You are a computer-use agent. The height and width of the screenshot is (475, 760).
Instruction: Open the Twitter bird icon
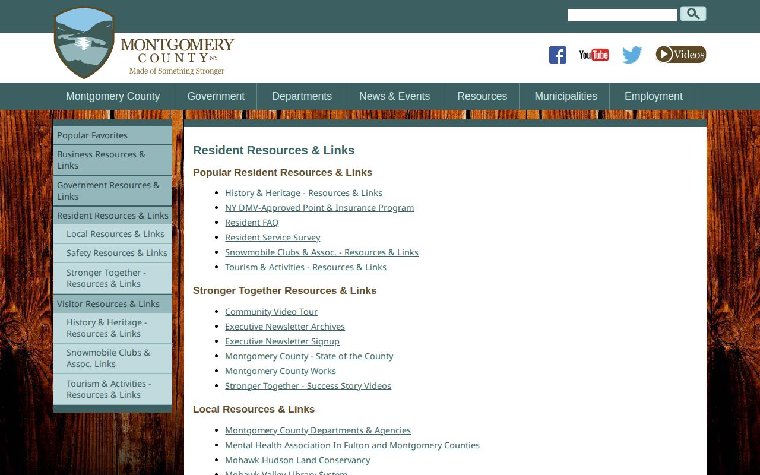coord(632,55)
